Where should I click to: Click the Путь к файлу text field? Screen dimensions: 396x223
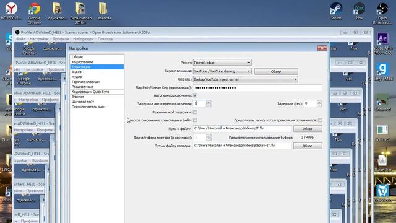[x=242, y=128]
